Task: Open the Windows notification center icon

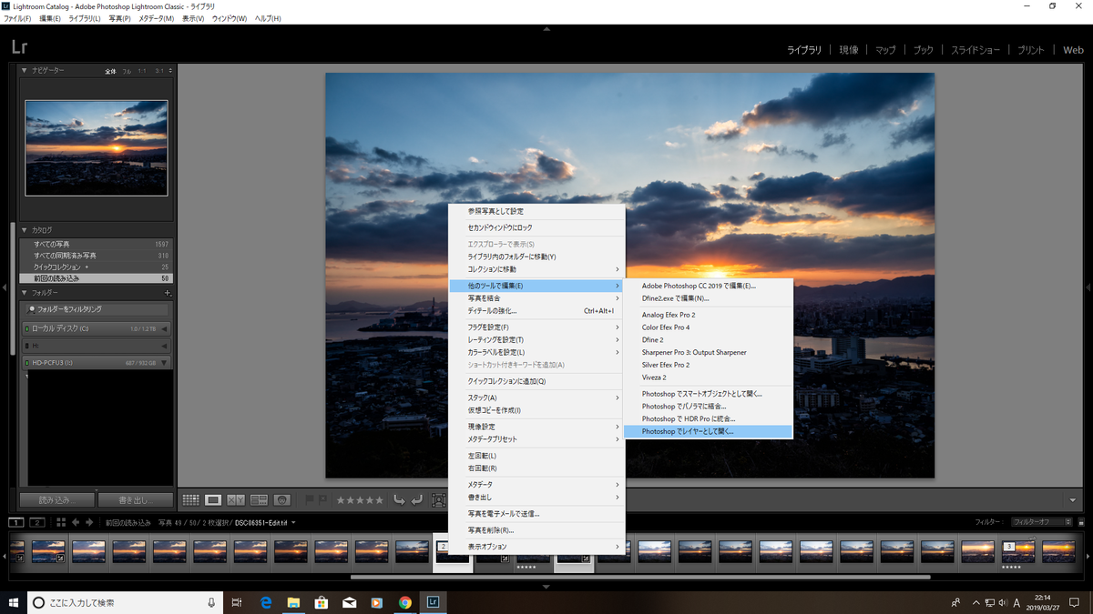Action: [1075, 602]
